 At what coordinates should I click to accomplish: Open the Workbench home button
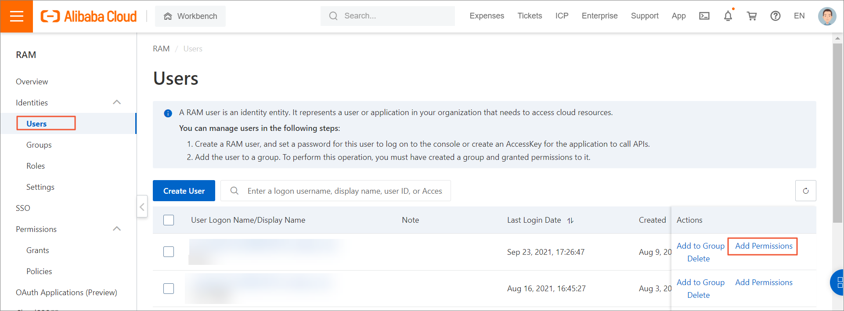[x=190, y=16]
